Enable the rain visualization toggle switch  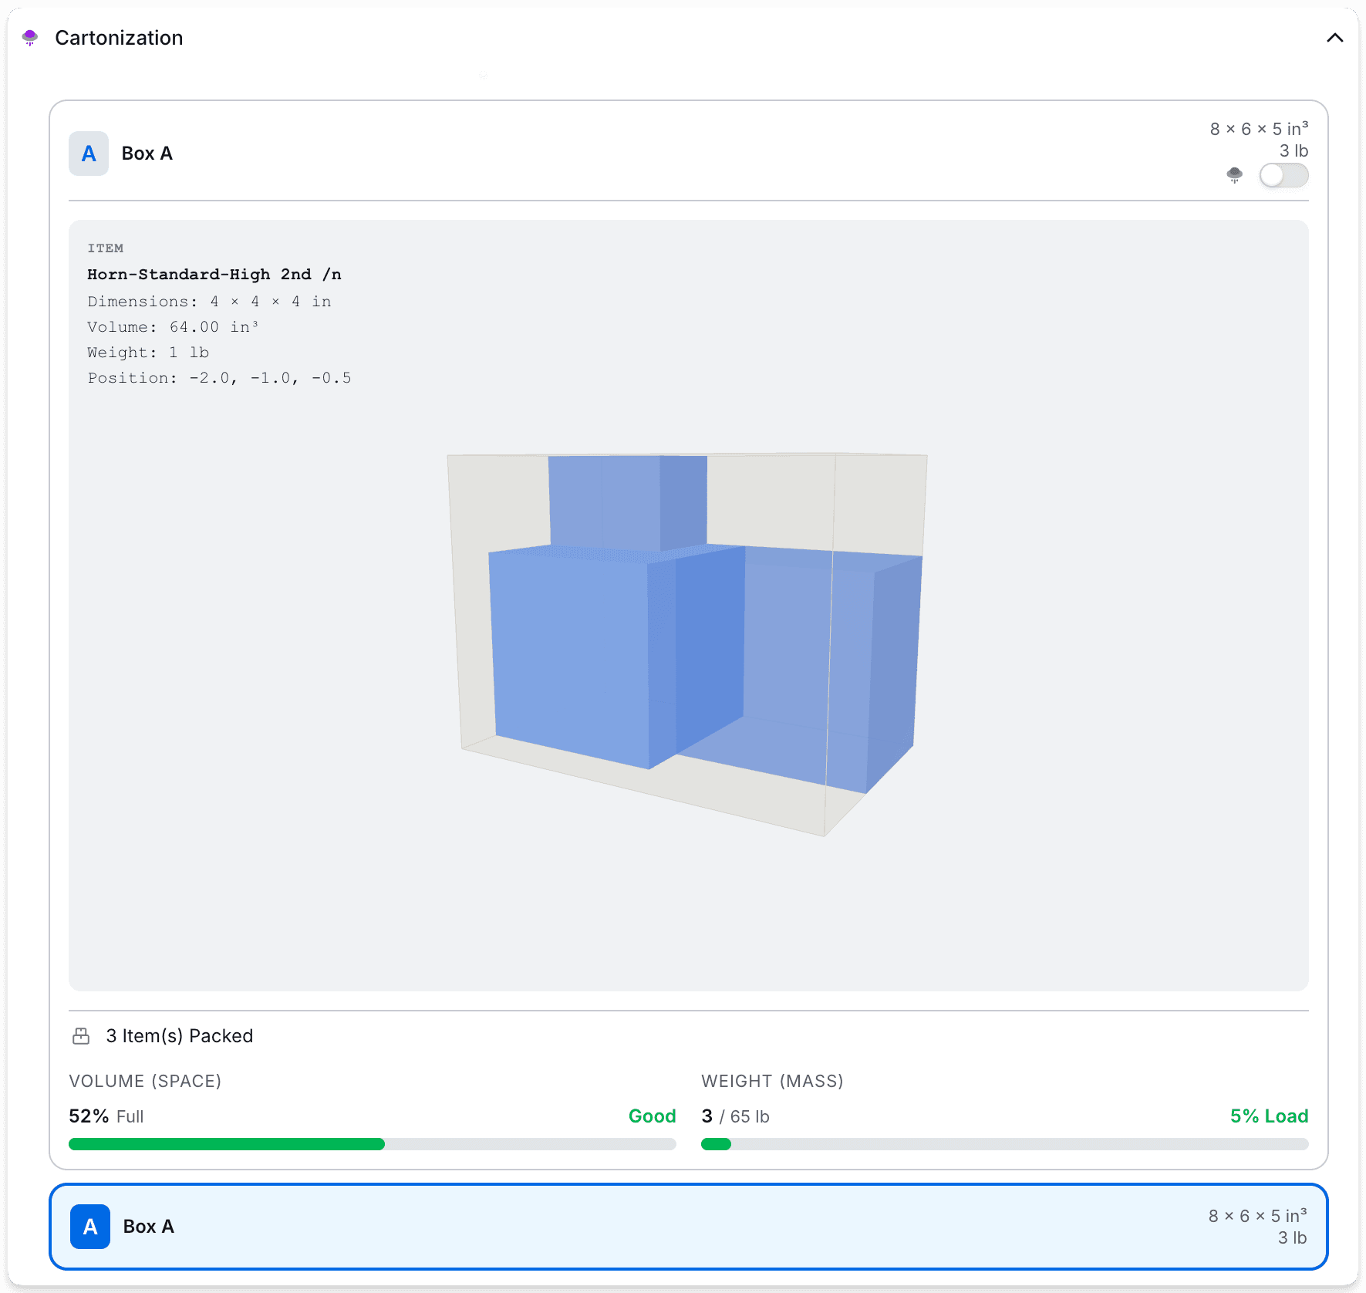(1283, 176)
